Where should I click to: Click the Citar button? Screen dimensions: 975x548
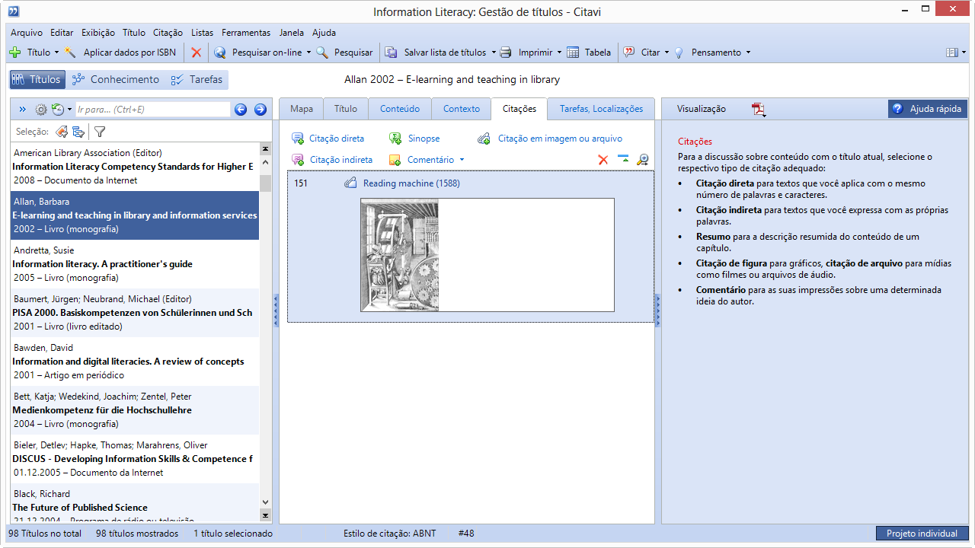642,53
